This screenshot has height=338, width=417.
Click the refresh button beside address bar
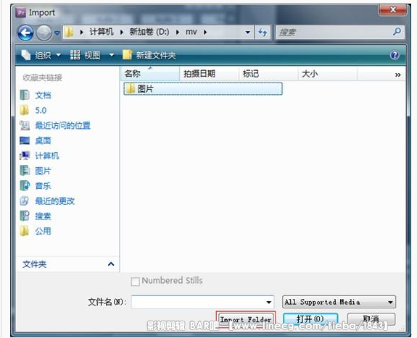(x=263, y=33)
